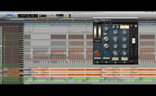The image size is (156, 96).
Task: Click the red square button beside the preset display
Action: pos(131,26)
